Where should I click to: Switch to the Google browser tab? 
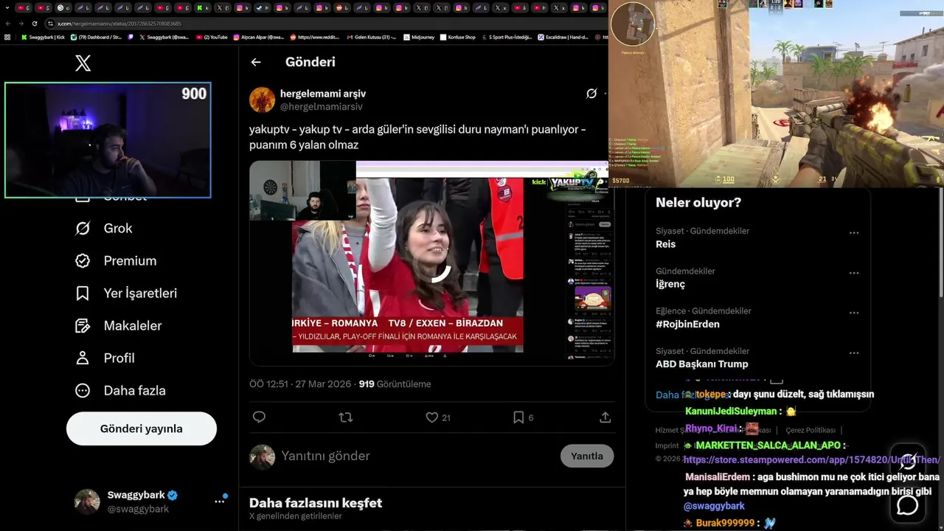(x=63, y=8)
